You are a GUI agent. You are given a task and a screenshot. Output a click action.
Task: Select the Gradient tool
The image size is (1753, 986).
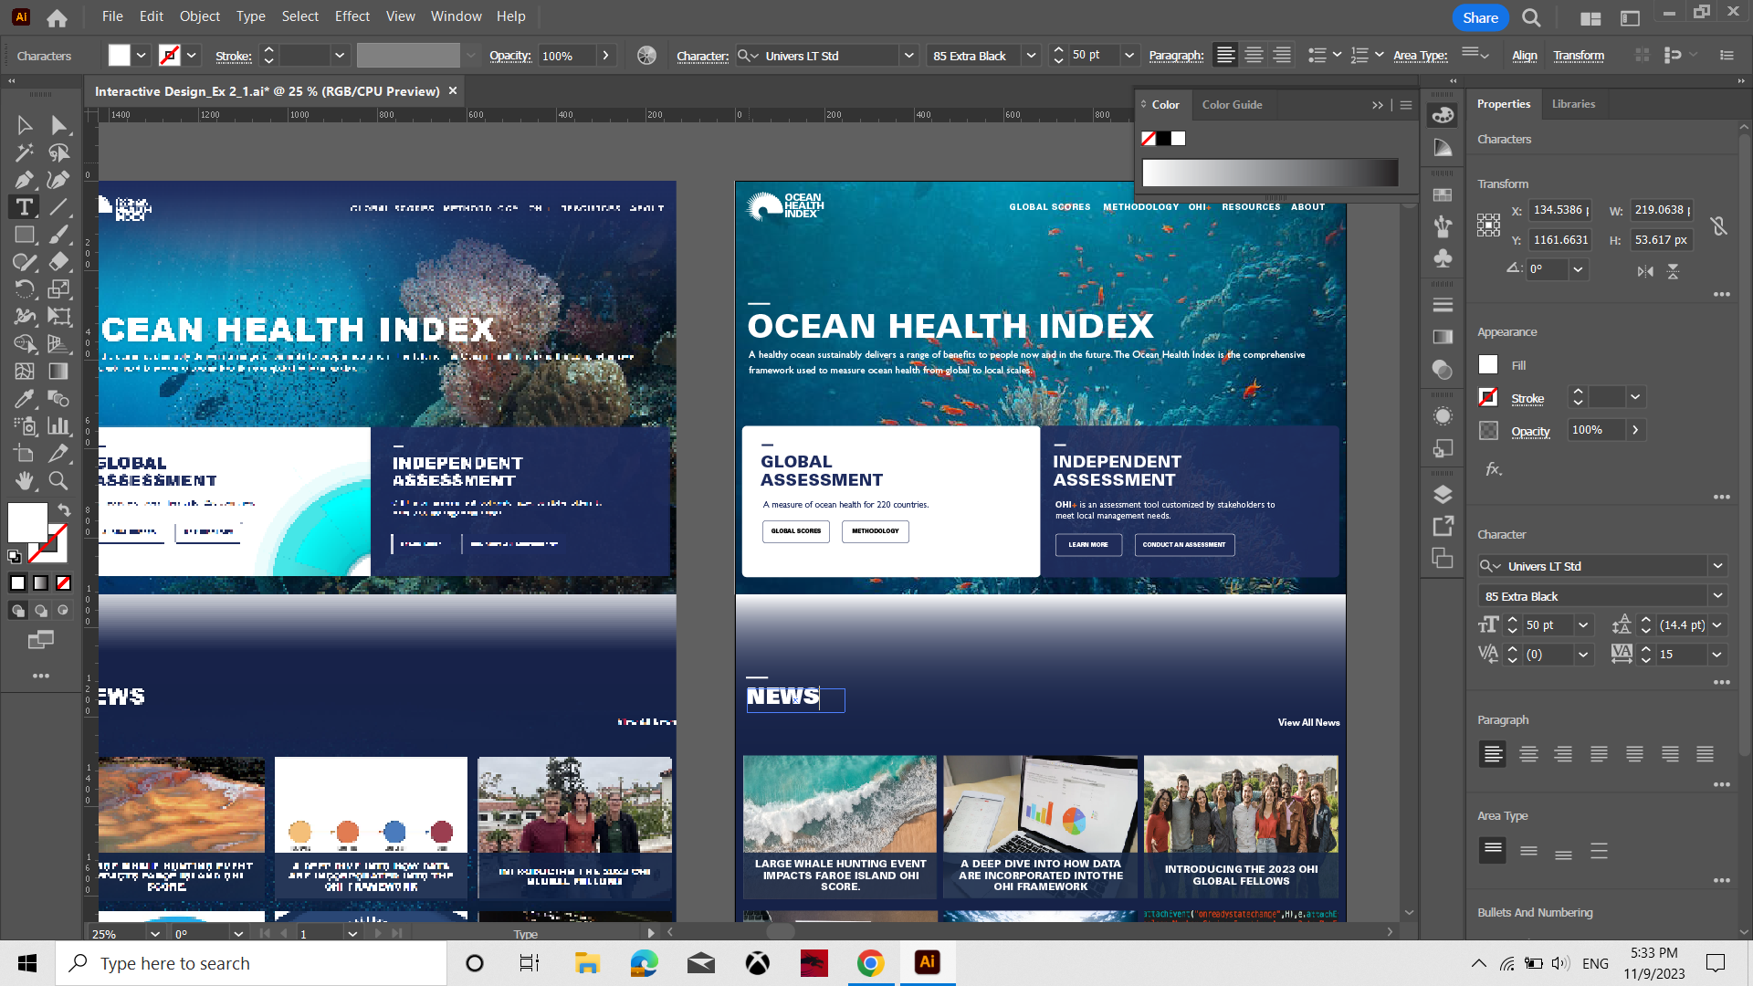(x=58, y=372)
